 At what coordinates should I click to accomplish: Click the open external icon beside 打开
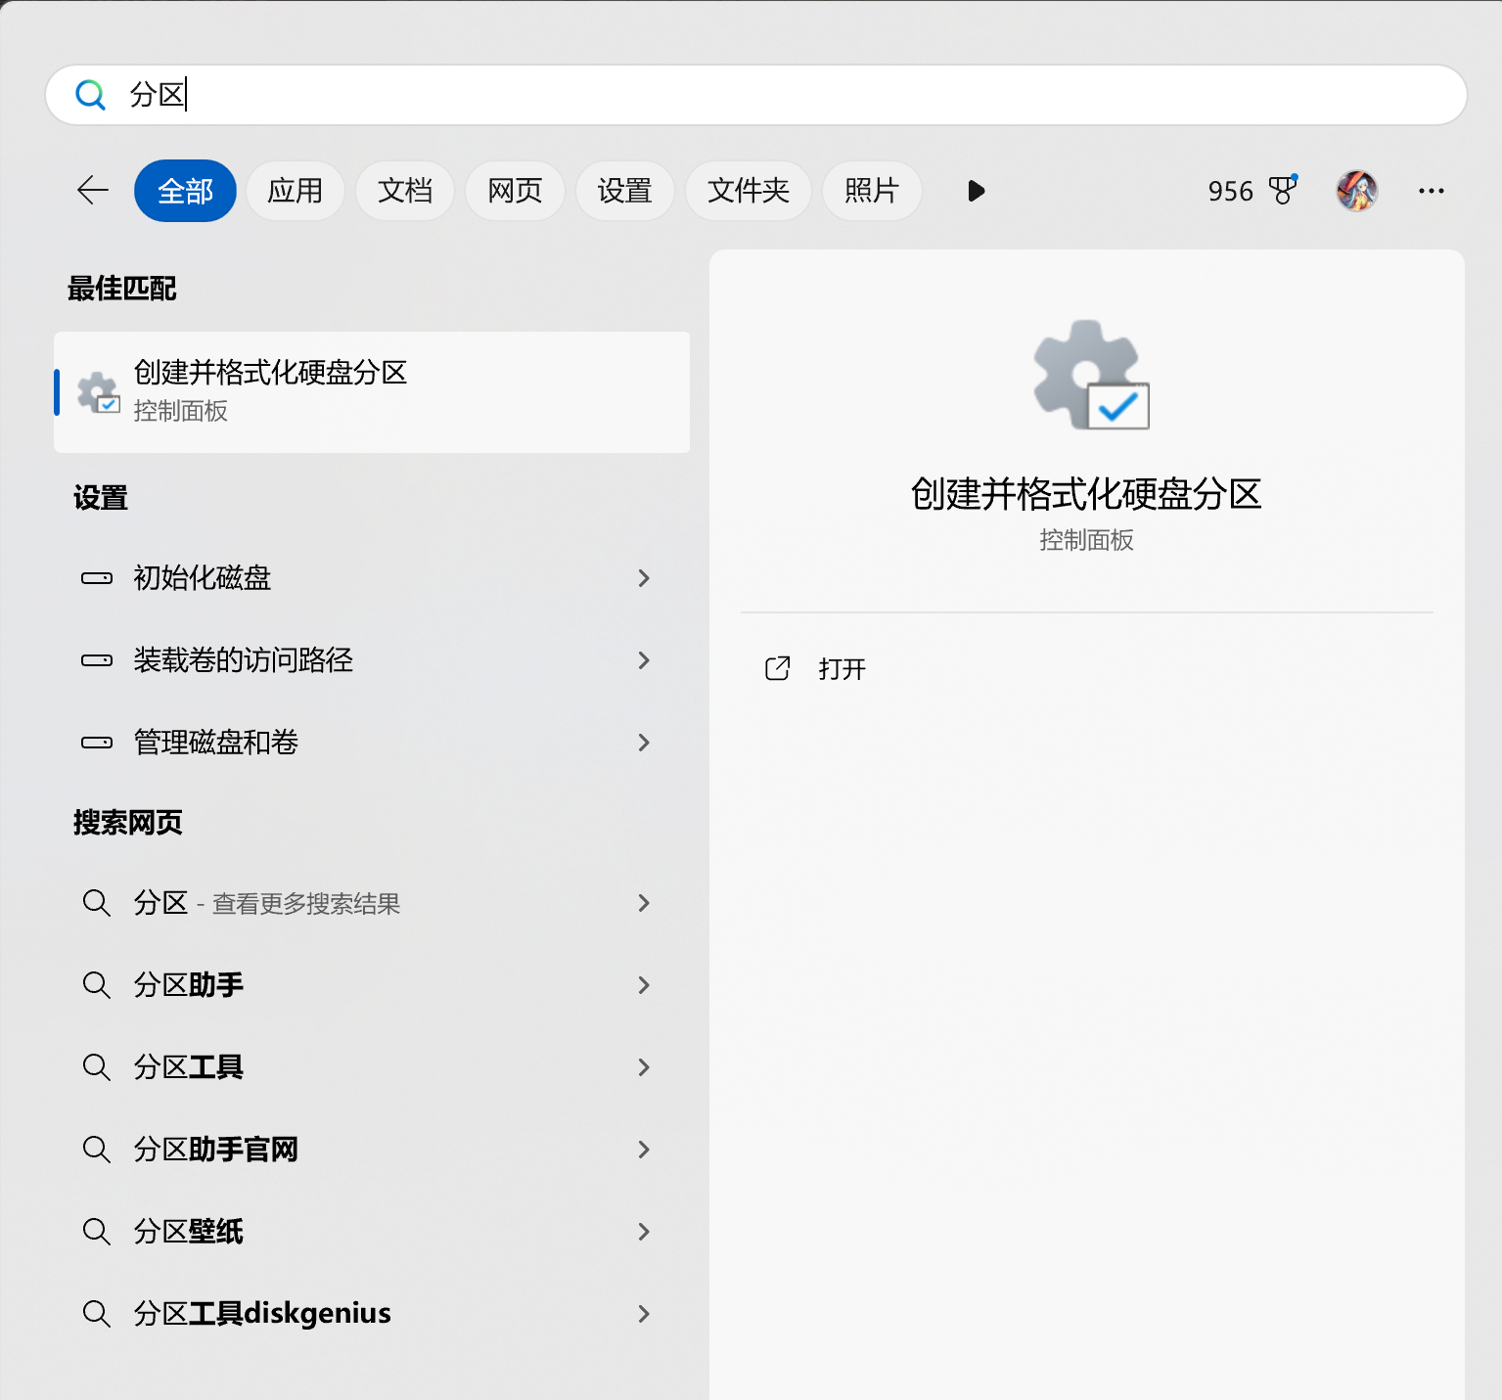tap(777, 668)
